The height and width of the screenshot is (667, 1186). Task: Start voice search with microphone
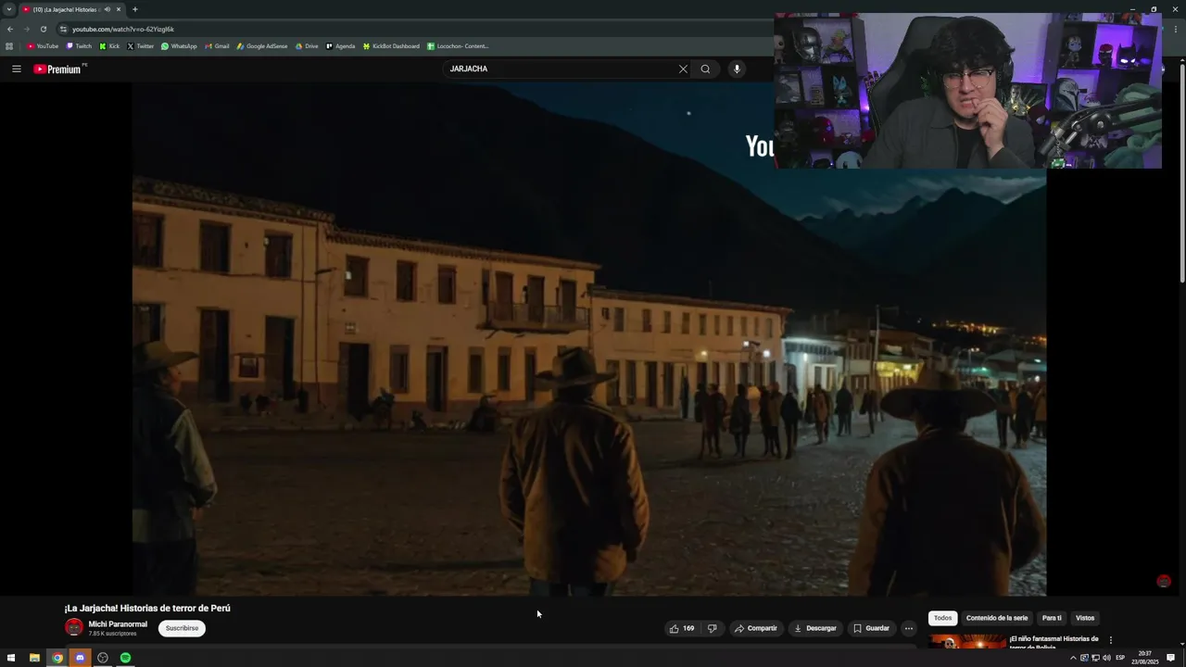click(737, 69)
